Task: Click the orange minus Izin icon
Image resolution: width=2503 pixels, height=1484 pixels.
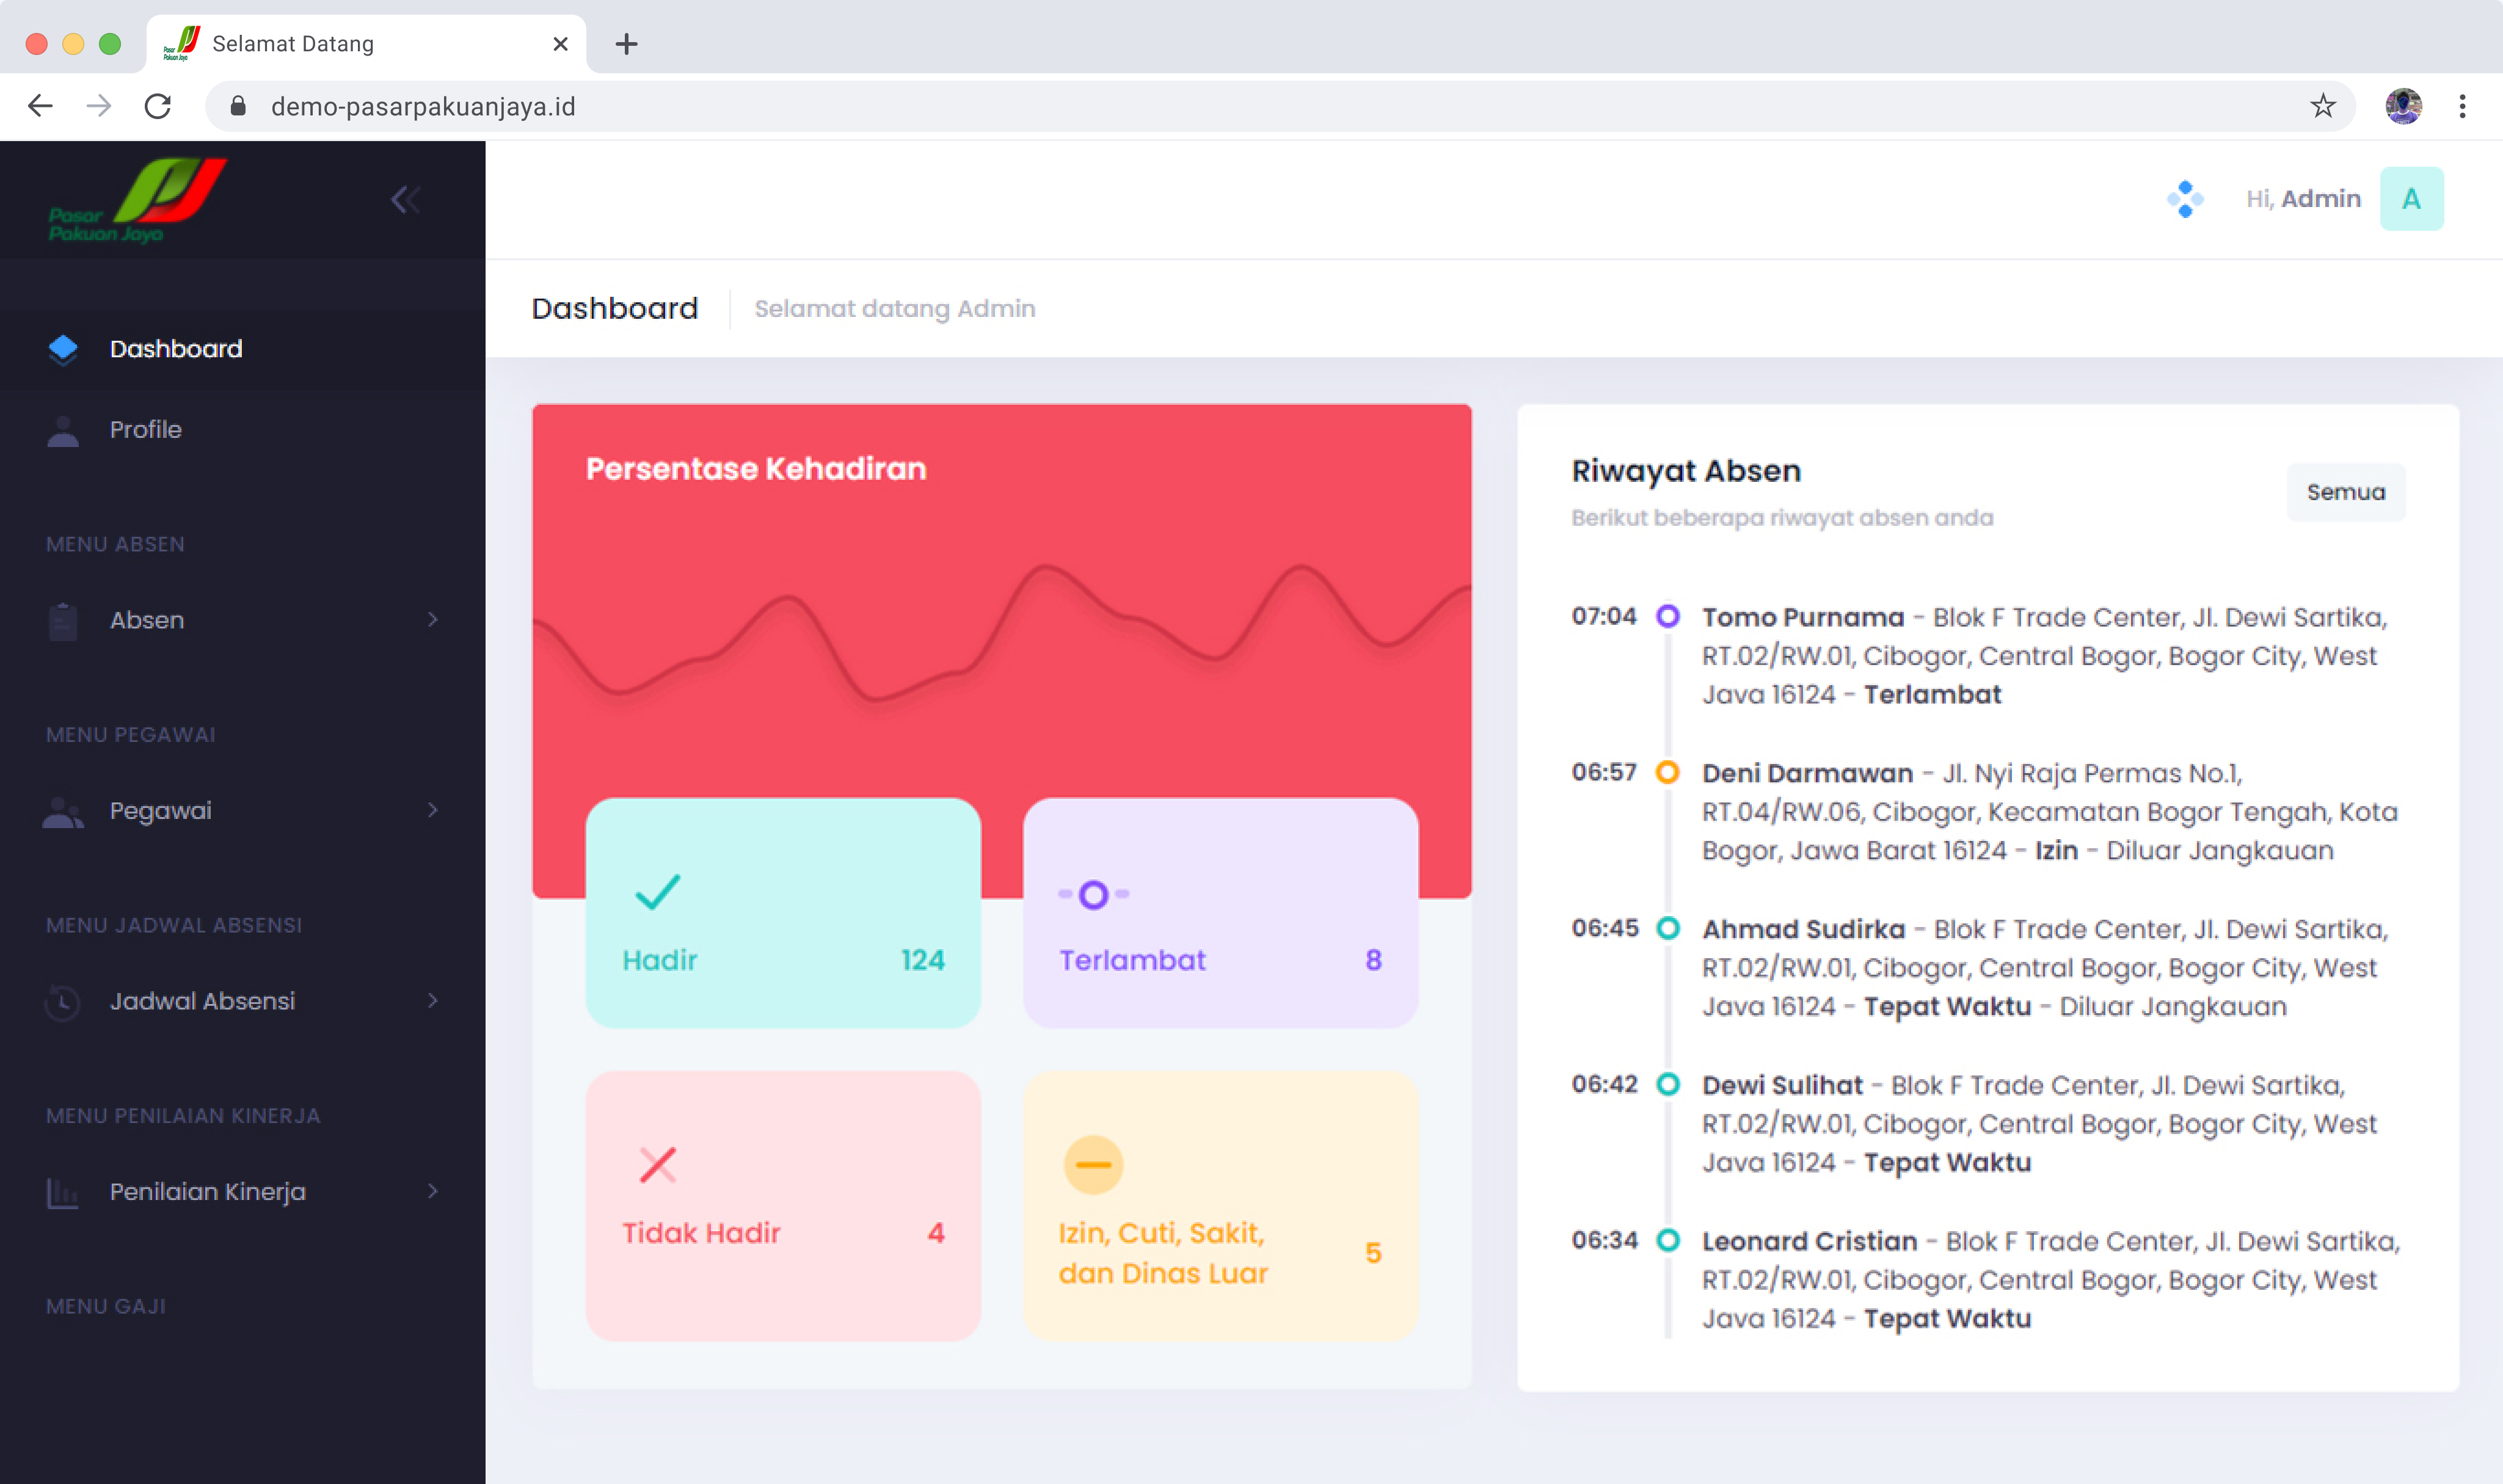Action: click(1093, 1165)
